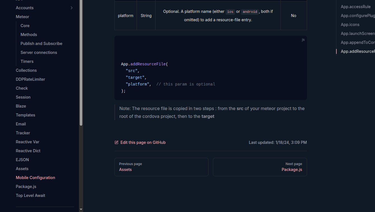Open Top Level Await page
Viewport: 375px width, 212px height.
tap(30, 196)
